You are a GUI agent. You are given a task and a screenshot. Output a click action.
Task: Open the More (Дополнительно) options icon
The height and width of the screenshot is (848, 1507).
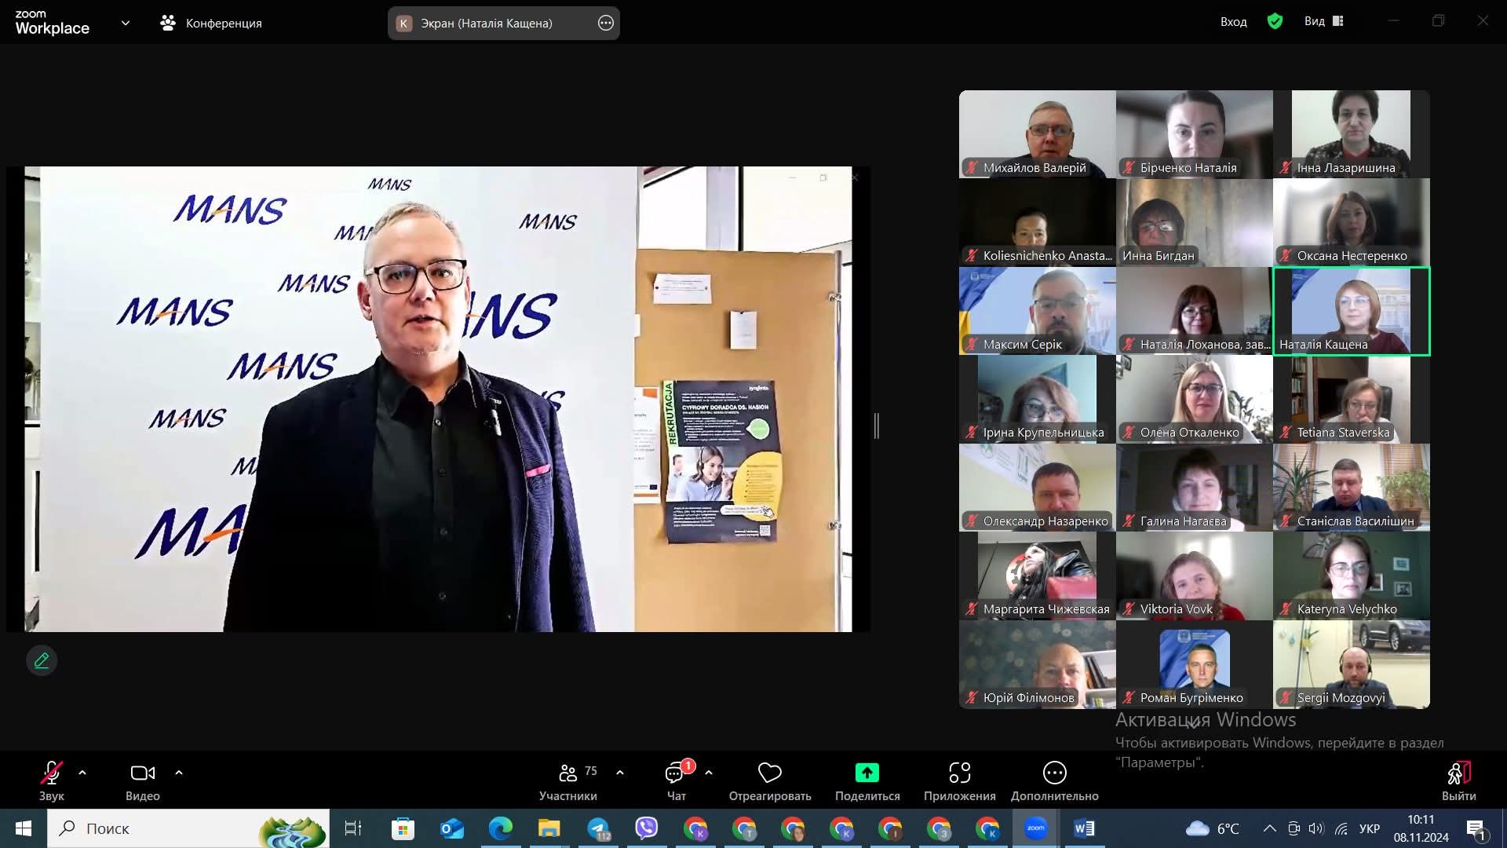[x=1054, y=773]
